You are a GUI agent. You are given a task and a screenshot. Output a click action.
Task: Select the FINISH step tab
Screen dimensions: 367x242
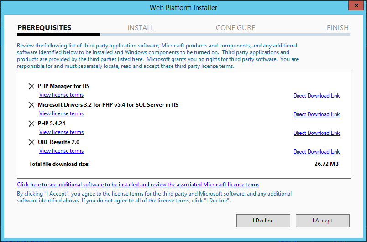coord(337,28)
